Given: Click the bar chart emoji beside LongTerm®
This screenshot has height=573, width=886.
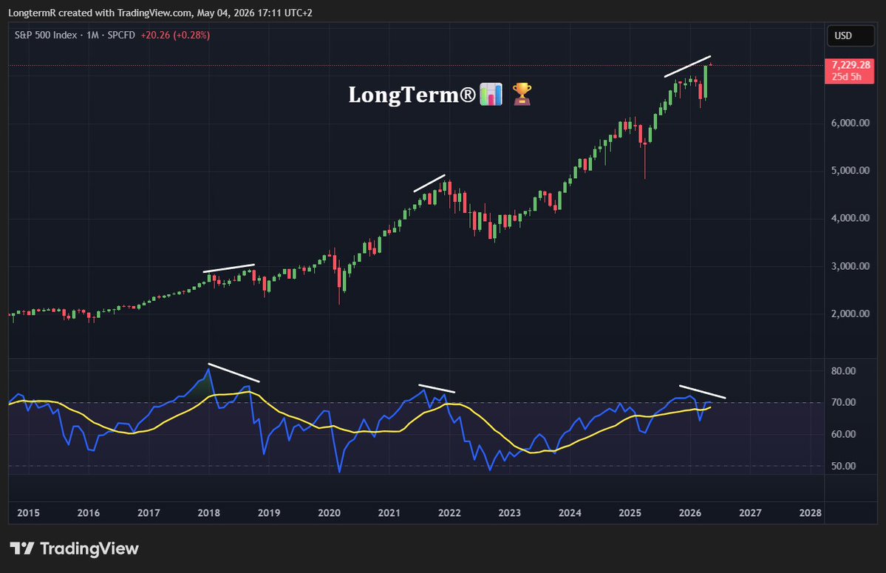Looking at the screenshot, I should coord(491,95).
